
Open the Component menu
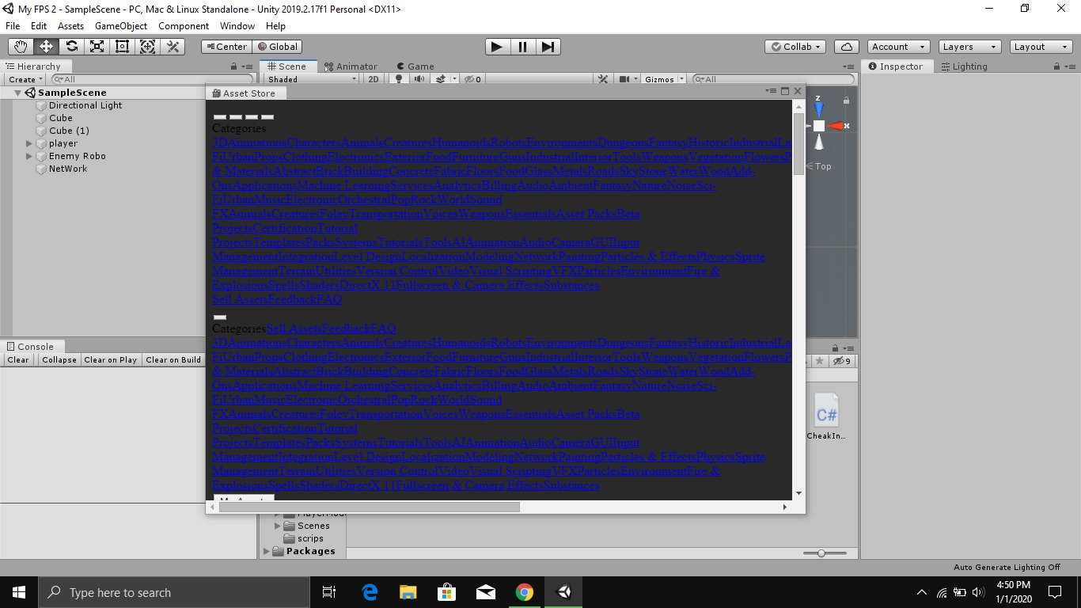[x=184, y=26]
